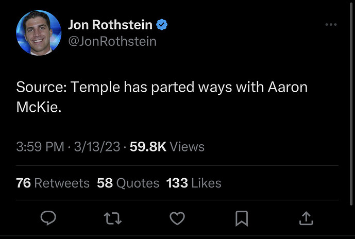Open the three-dot more options menu
Image resolution: width=355 pixels, height=239 pixels.
[x=331, y=25]
